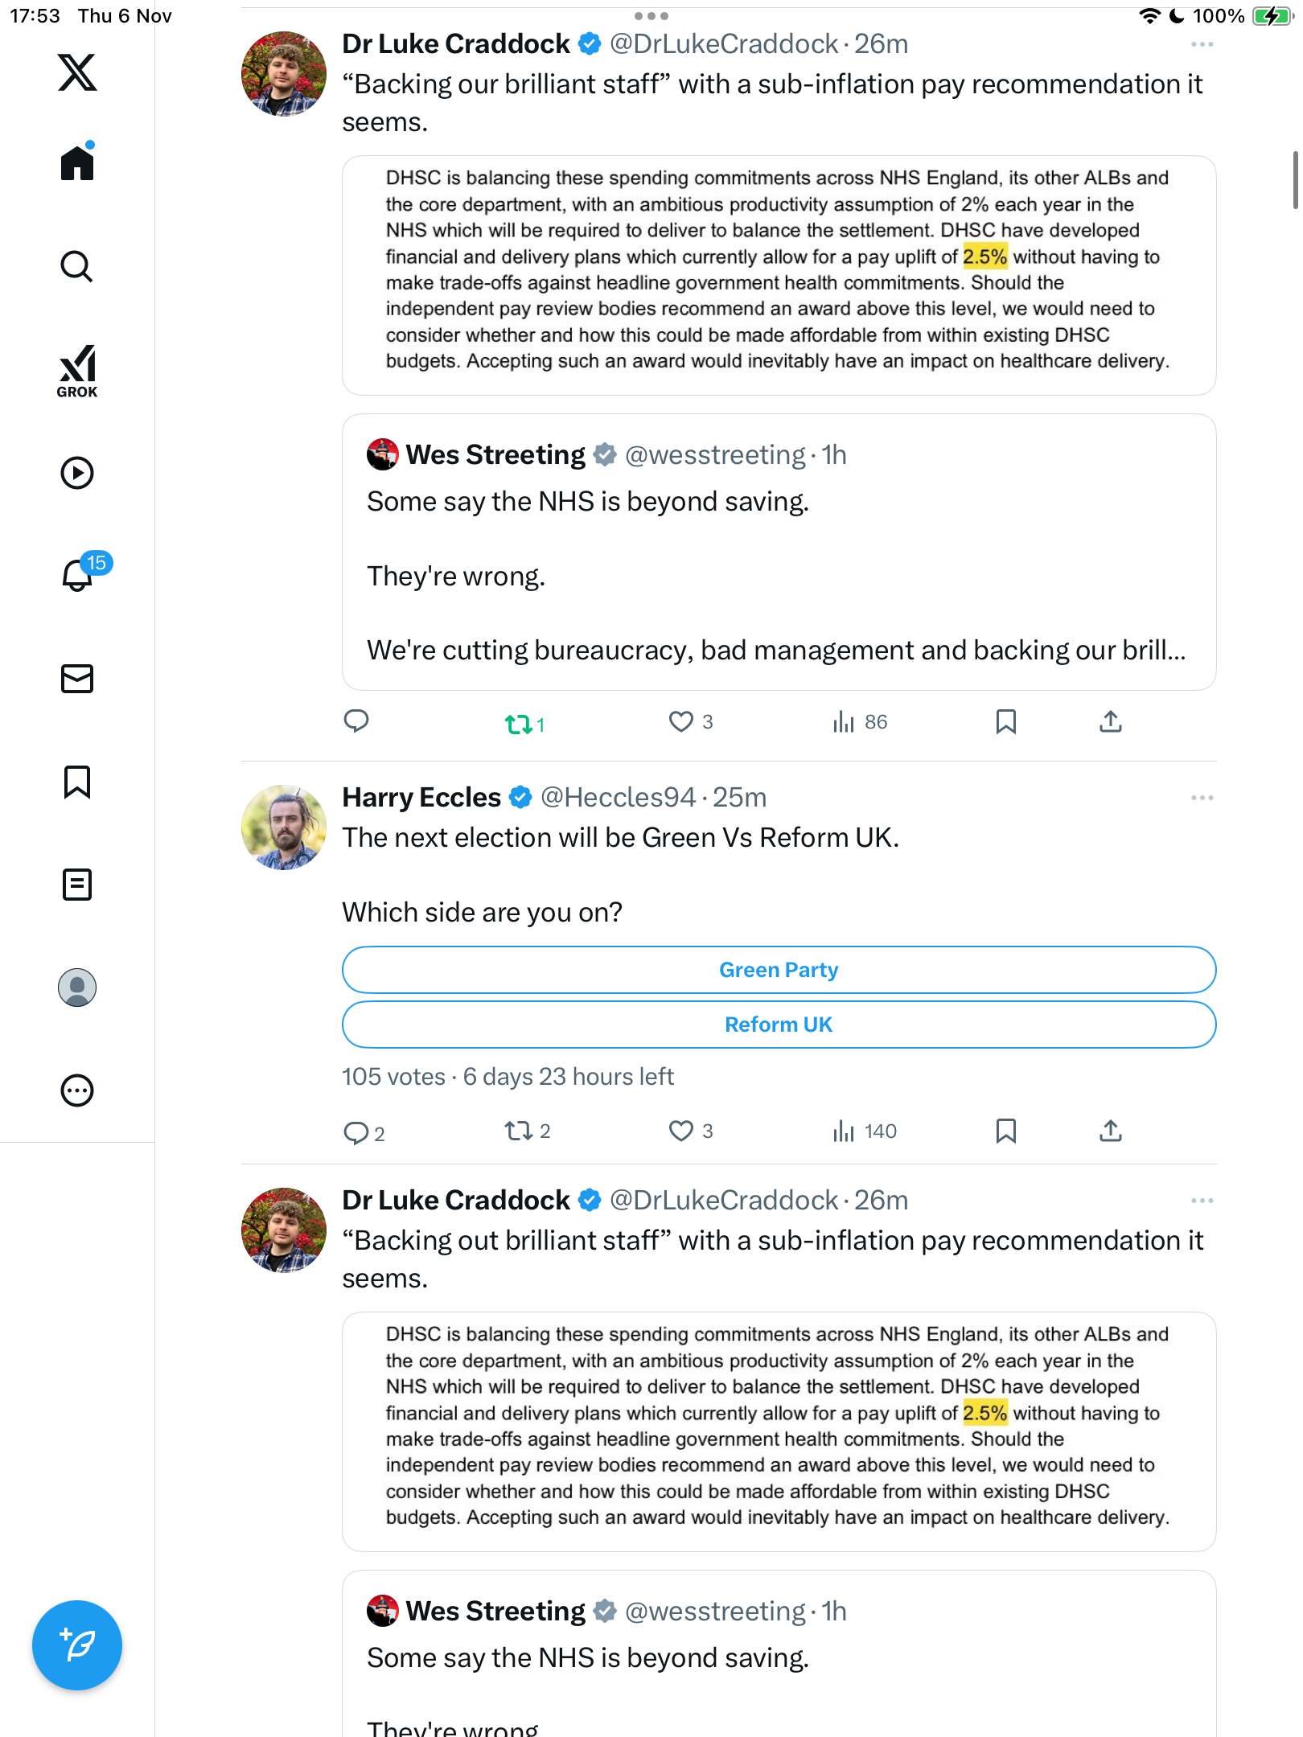Open the sidebar More menu
This screenshot has height=1737, width=1303.
77,1090
